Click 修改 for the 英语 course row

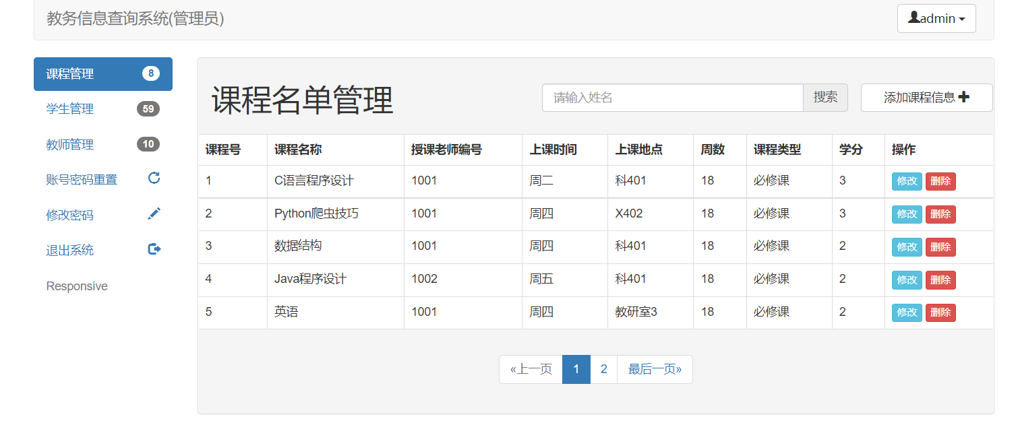click(x=906, y=313)
